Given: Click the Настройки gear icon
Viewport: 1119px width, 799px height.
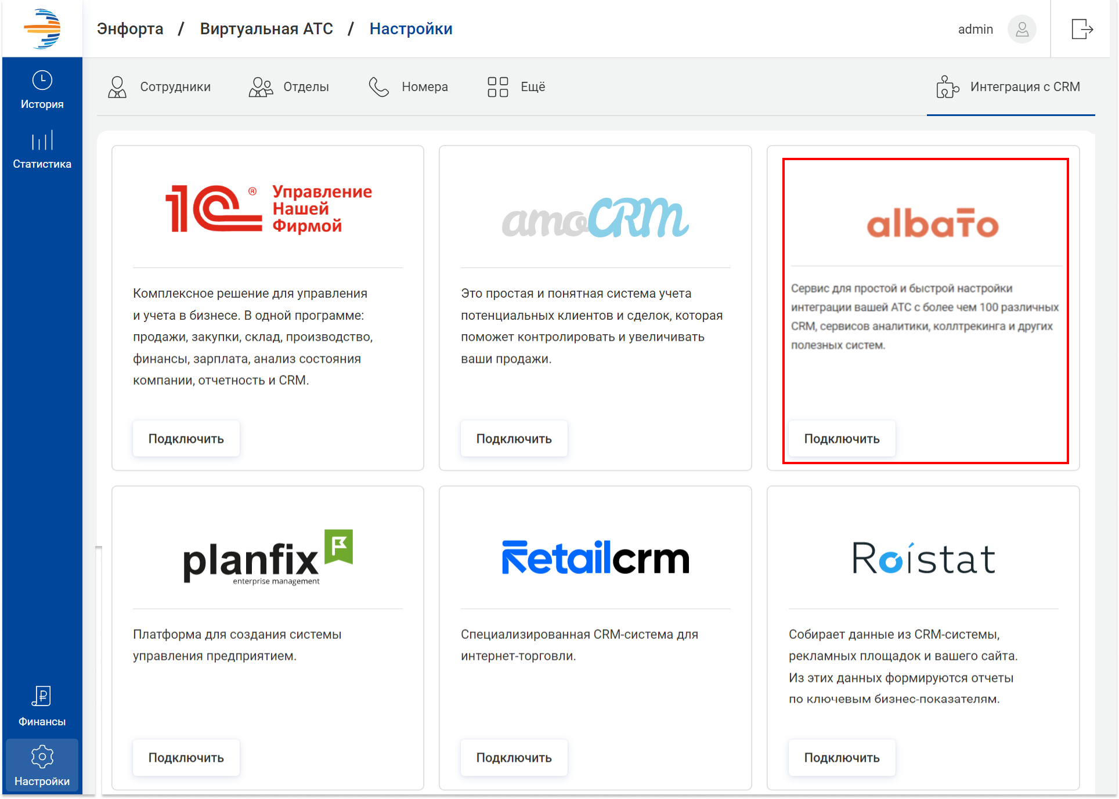Looking at the screenshot, I should pyautogui.click(x=42, y=756).
